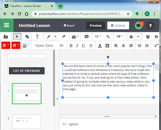Align text to the left
This screenshot has width=161, height=130.
pos(116,45)
